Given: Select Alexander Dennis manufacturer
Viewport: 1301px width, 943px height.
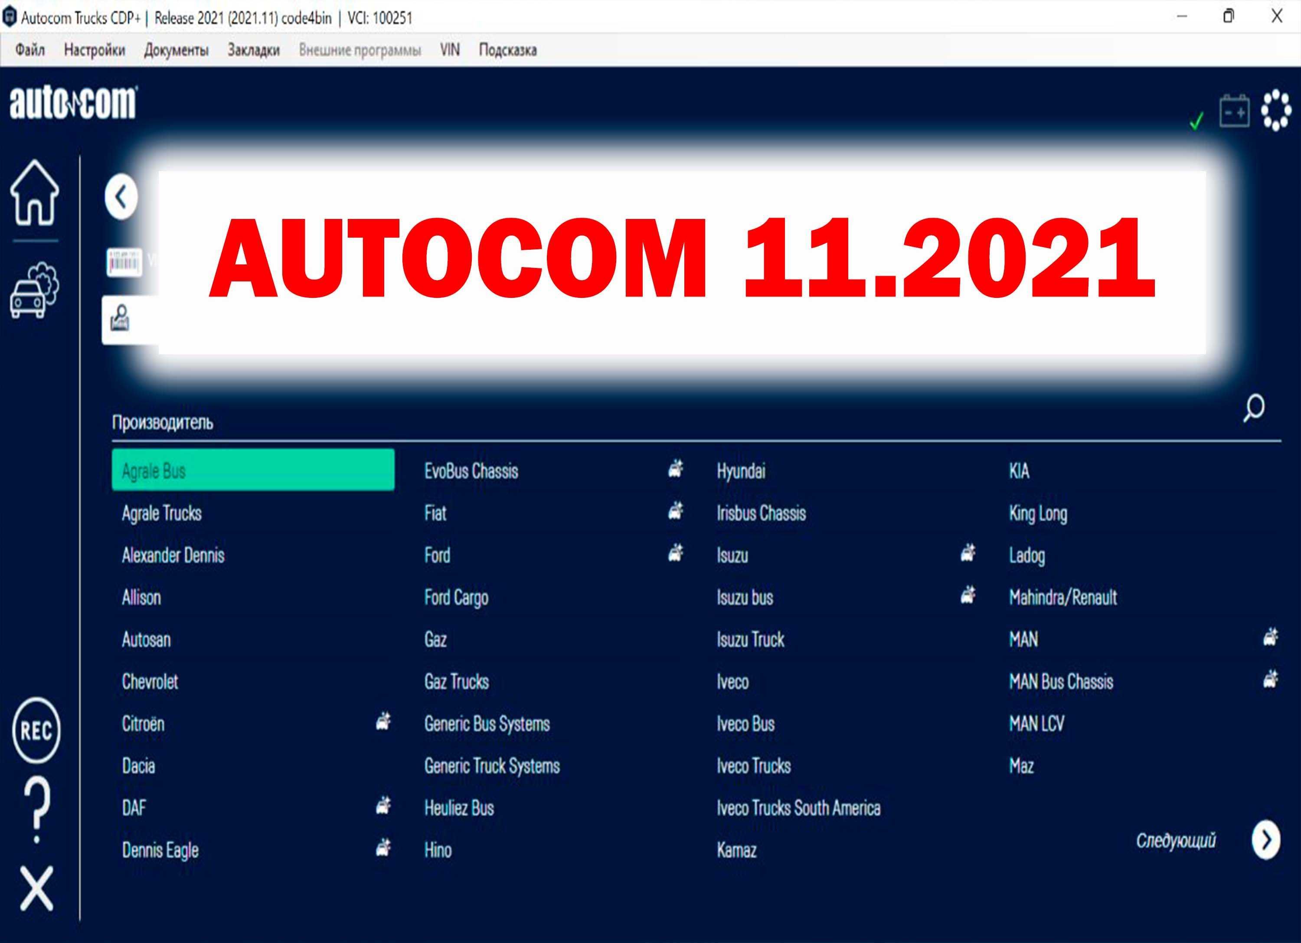Looking at the screenshot, I should [173, 555].
